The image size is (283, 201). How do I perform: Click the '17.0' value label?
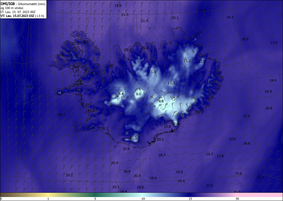(x=209, y=186)
